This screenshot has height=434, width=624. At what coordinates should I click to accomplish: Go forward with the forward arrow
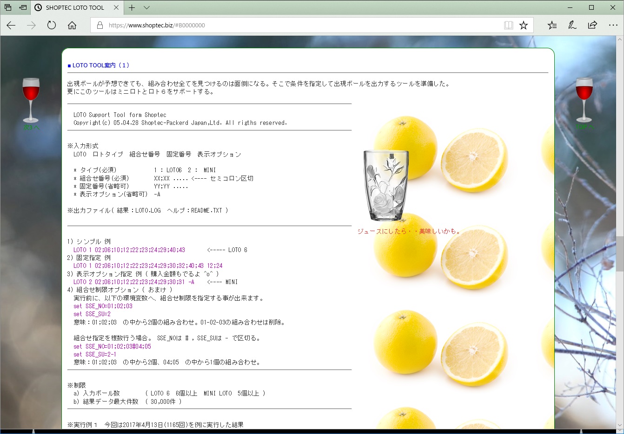click(x=31, y=25)
